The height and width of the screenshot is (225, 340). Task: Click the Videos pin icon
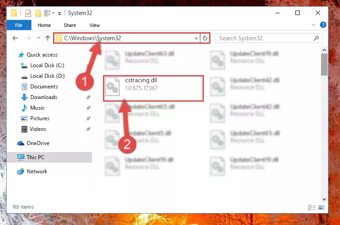[x=88, y=129]
